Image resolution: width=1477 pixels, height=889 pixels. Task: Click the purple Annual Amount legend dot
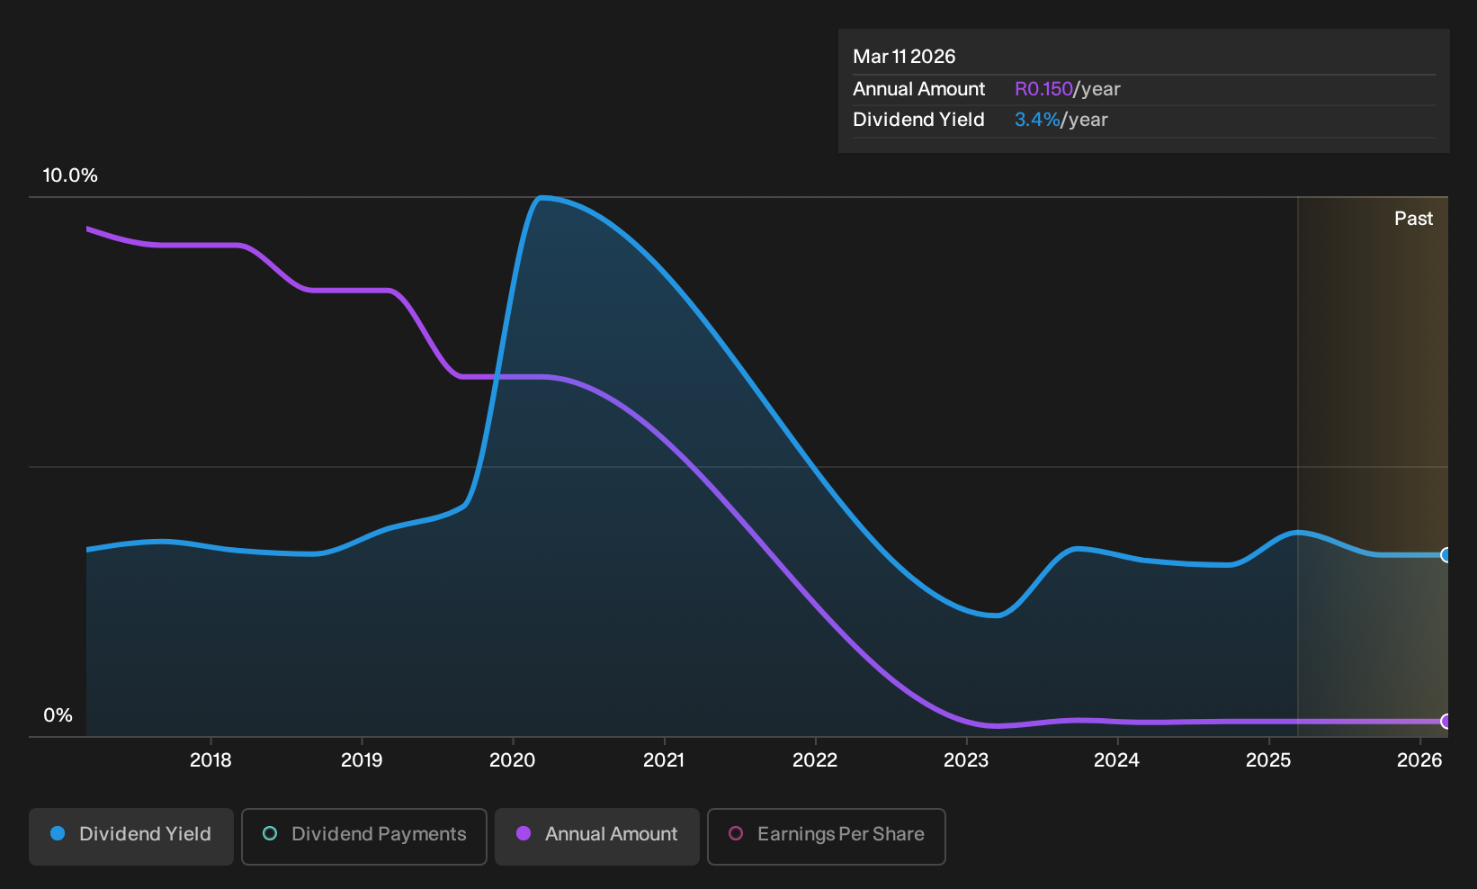(524, 834)
